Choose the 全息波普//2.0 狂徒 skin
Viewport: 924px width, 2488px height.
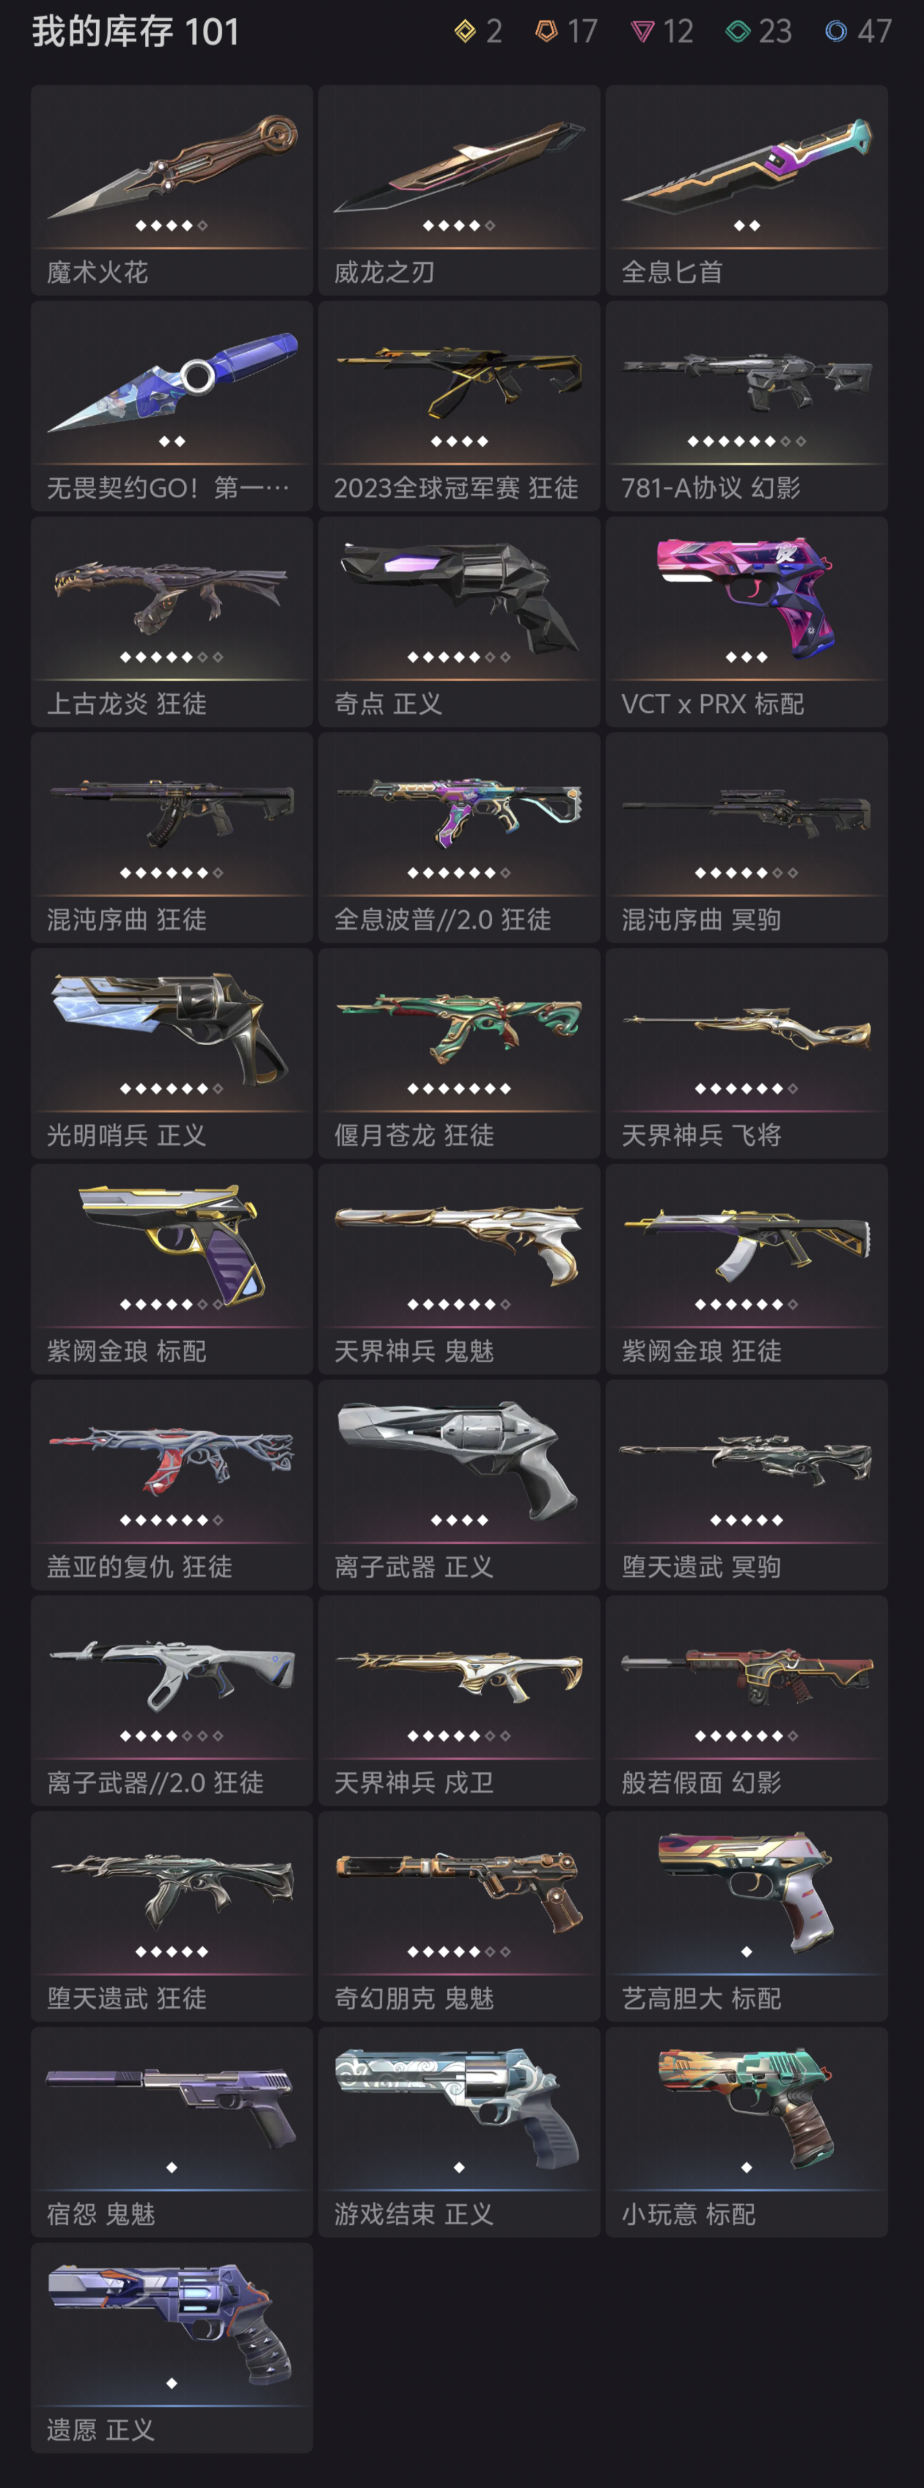pyautogui.click(x=459, y=837)
